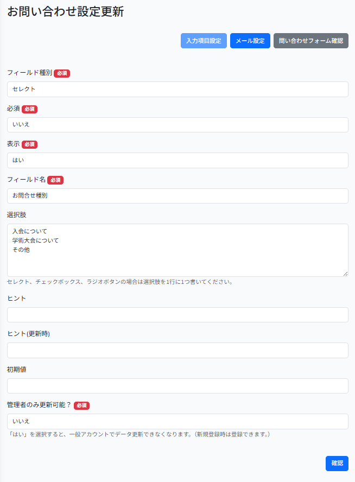
Task: Click the フィールド種別 label text
Action: (x=29, y=73)
